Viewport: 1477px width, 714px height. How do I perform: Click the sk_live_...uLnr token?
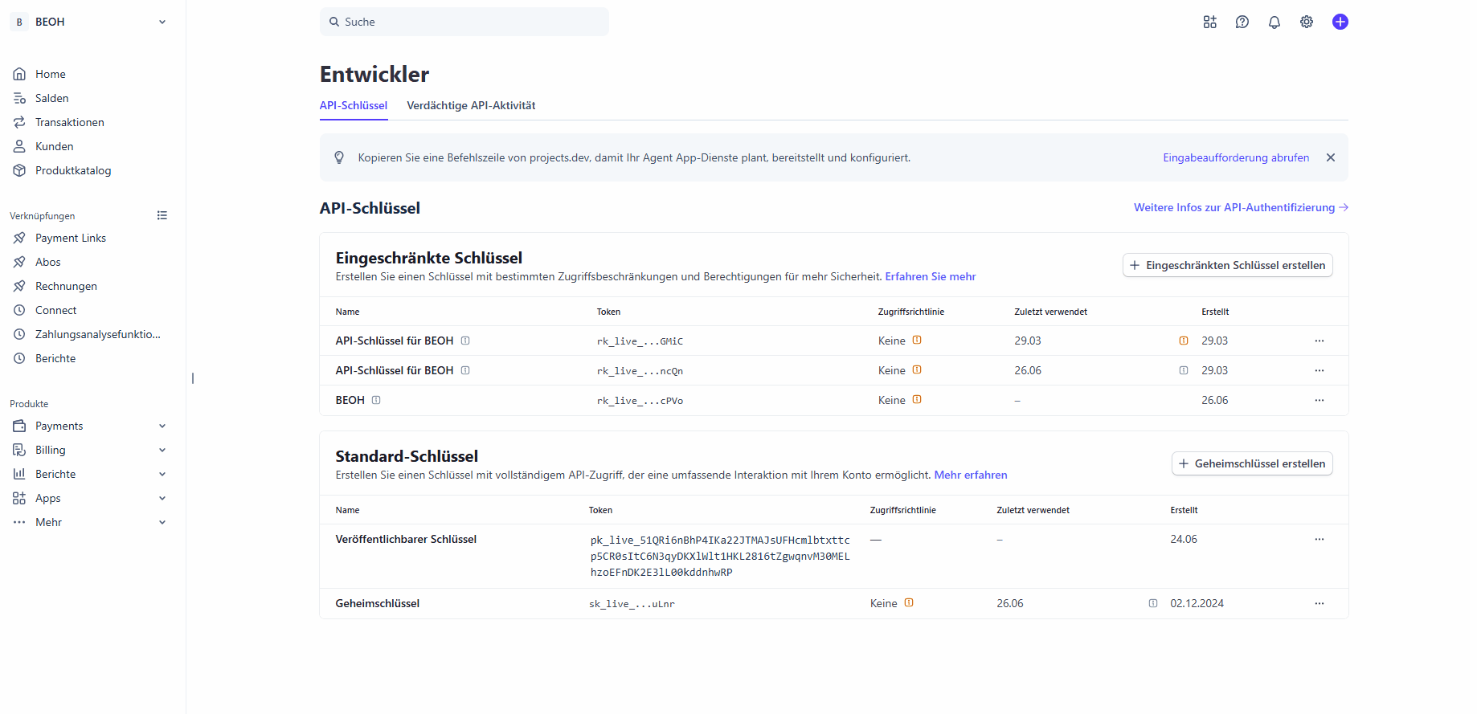click(x=632, y=604)
